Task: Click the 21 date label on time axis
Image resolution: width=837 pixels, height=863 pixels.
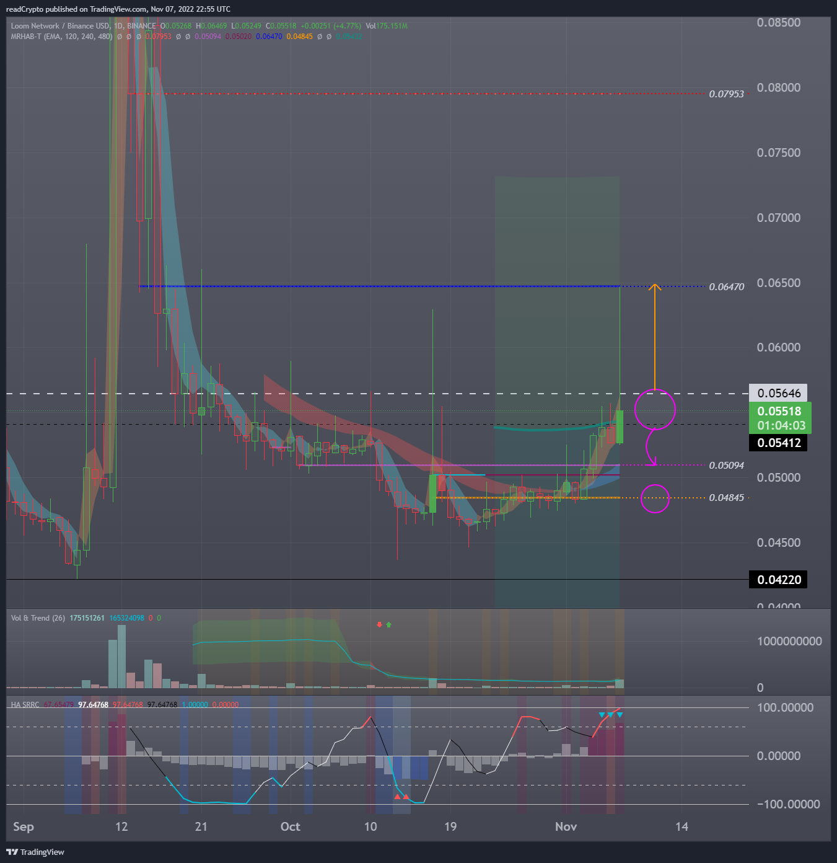Action: [x=201, y=826]
